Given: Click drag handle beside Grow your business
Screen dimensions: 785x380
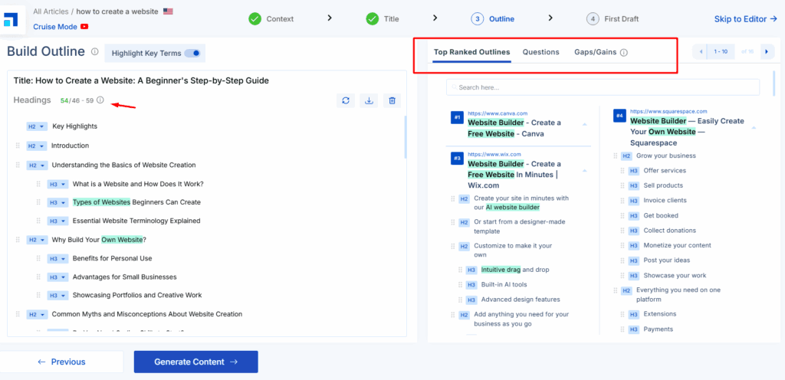Looking at the screenshot, I should coord(616,156).
